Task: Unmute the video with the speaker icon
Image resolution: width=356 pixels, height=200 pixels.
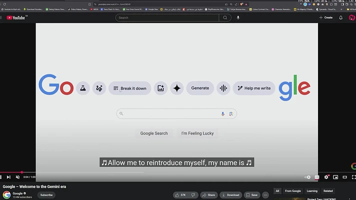Action: [x=17, y=177]
